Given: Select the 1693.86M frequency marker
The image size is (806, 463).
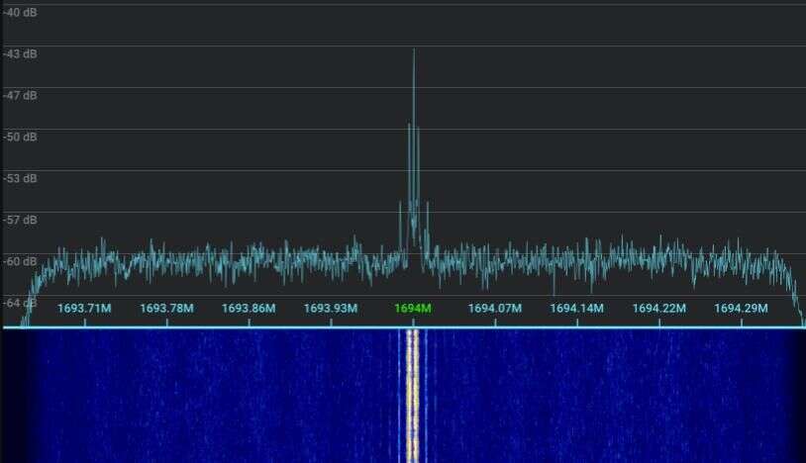Looking at the screenshot, I should click(249, 308).
